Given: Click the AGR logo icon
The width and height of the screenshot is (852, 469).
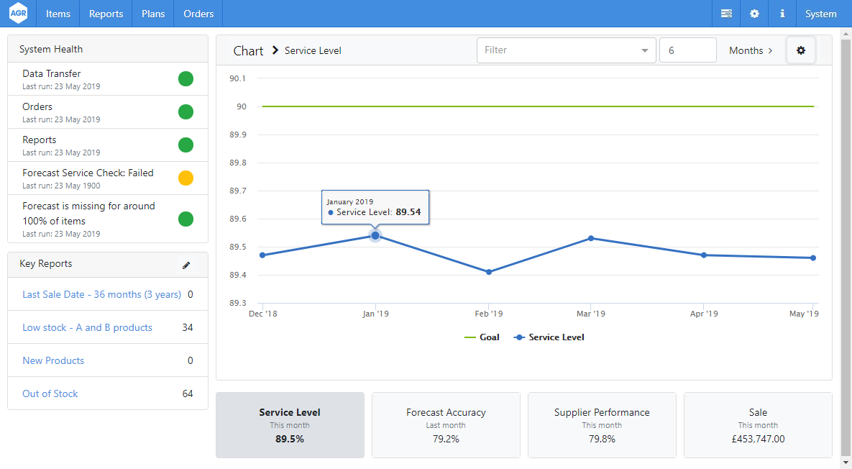Looking at the screenshot, I should point(18,14).
